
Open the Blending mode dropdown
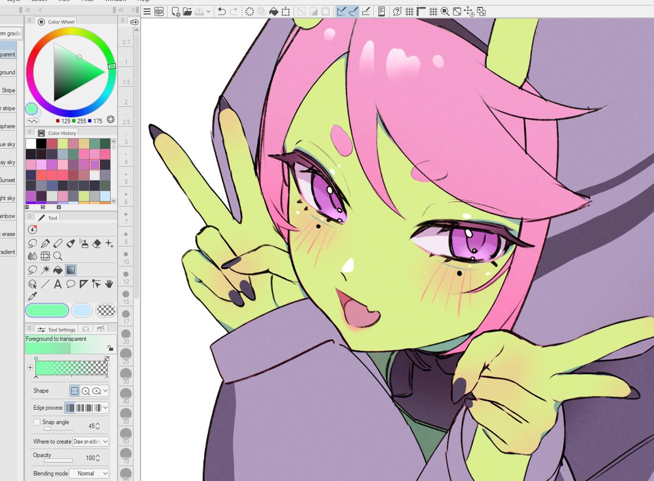pos(89,473)
